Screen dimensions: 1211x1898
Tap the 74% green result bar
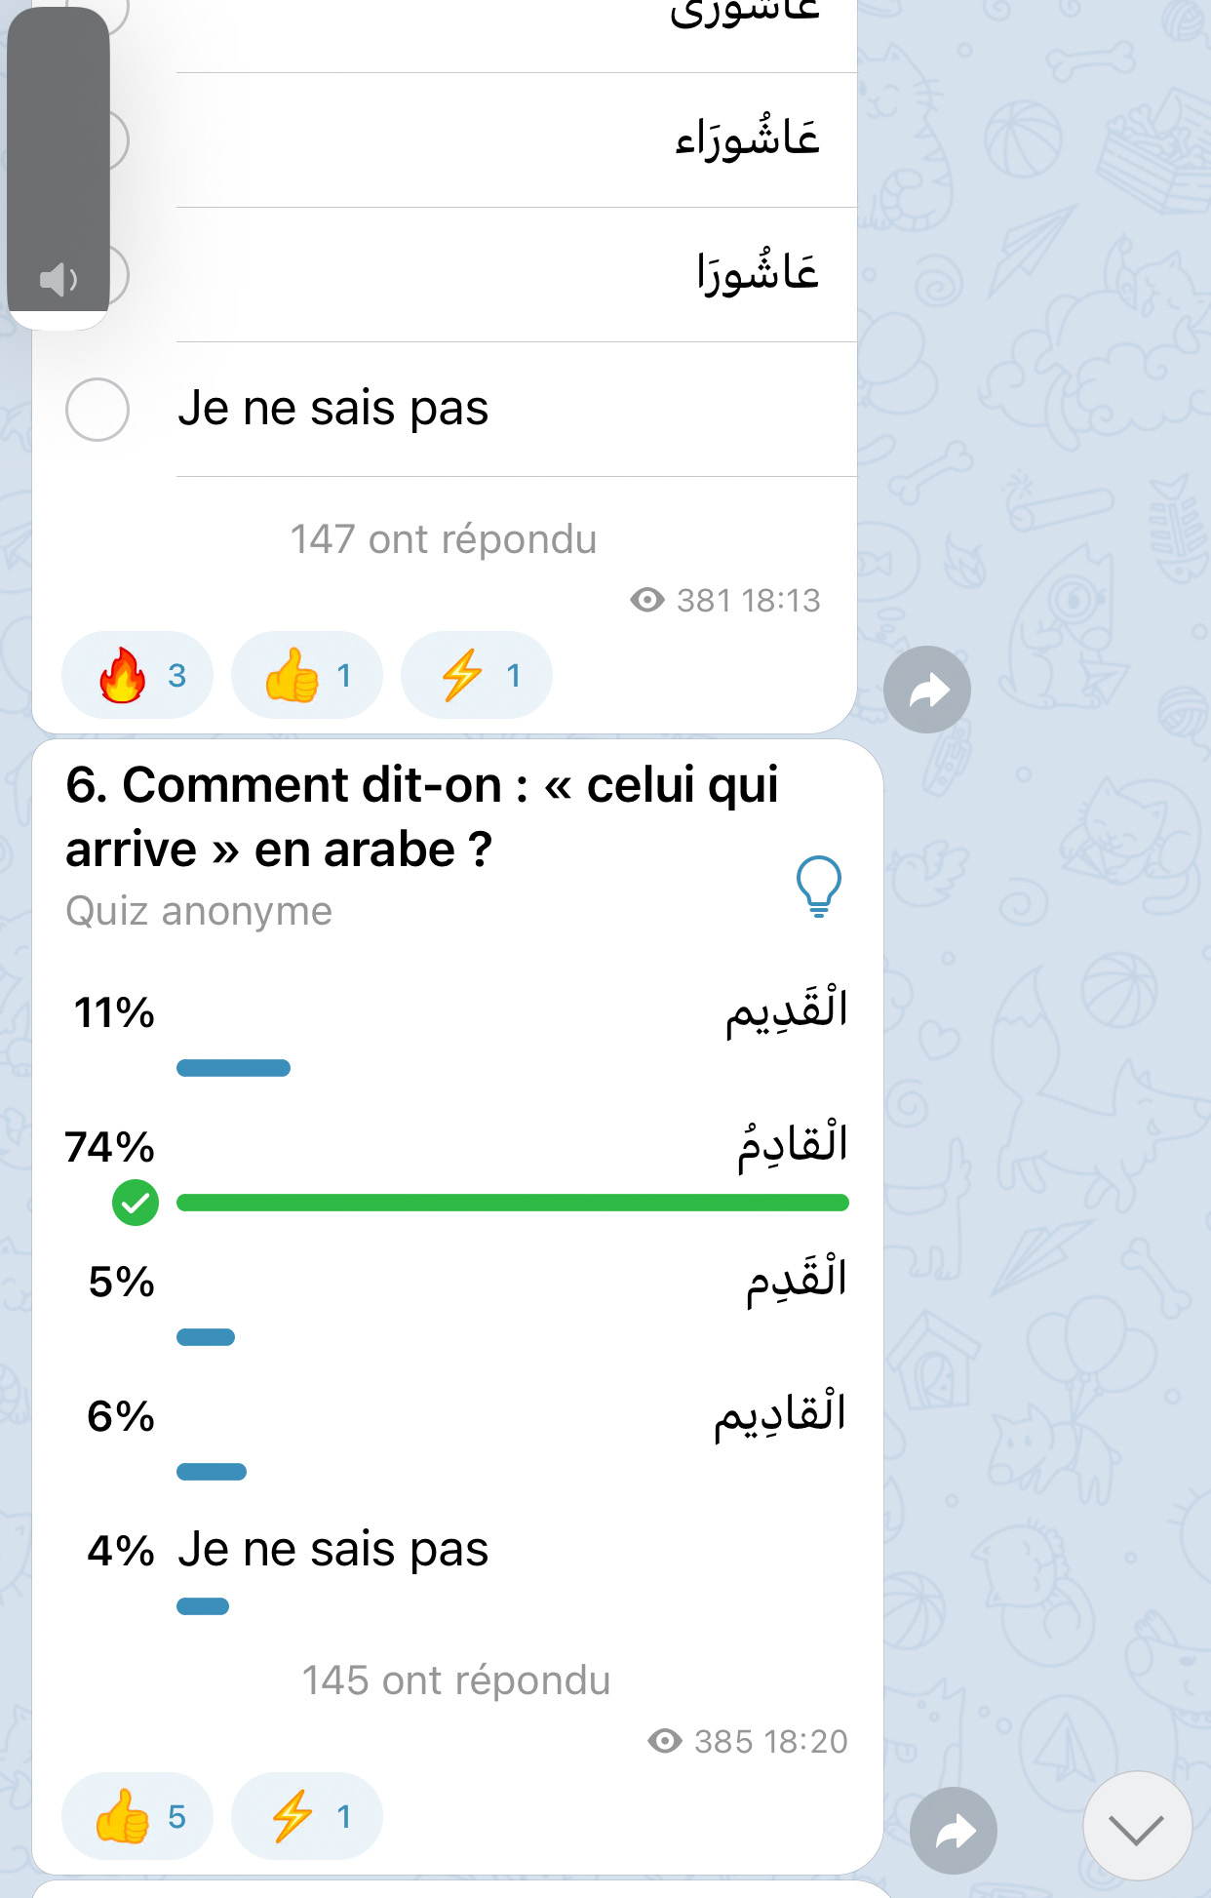click(x=512, y=1203)
